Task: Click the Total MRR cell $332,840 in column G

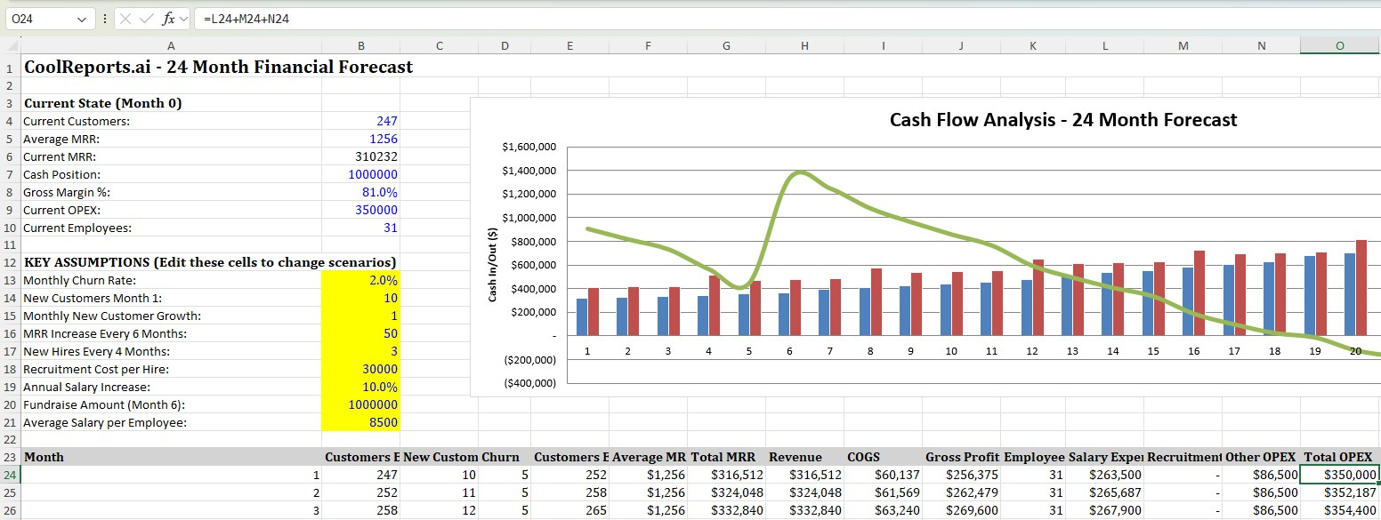Action: point(726,510)
